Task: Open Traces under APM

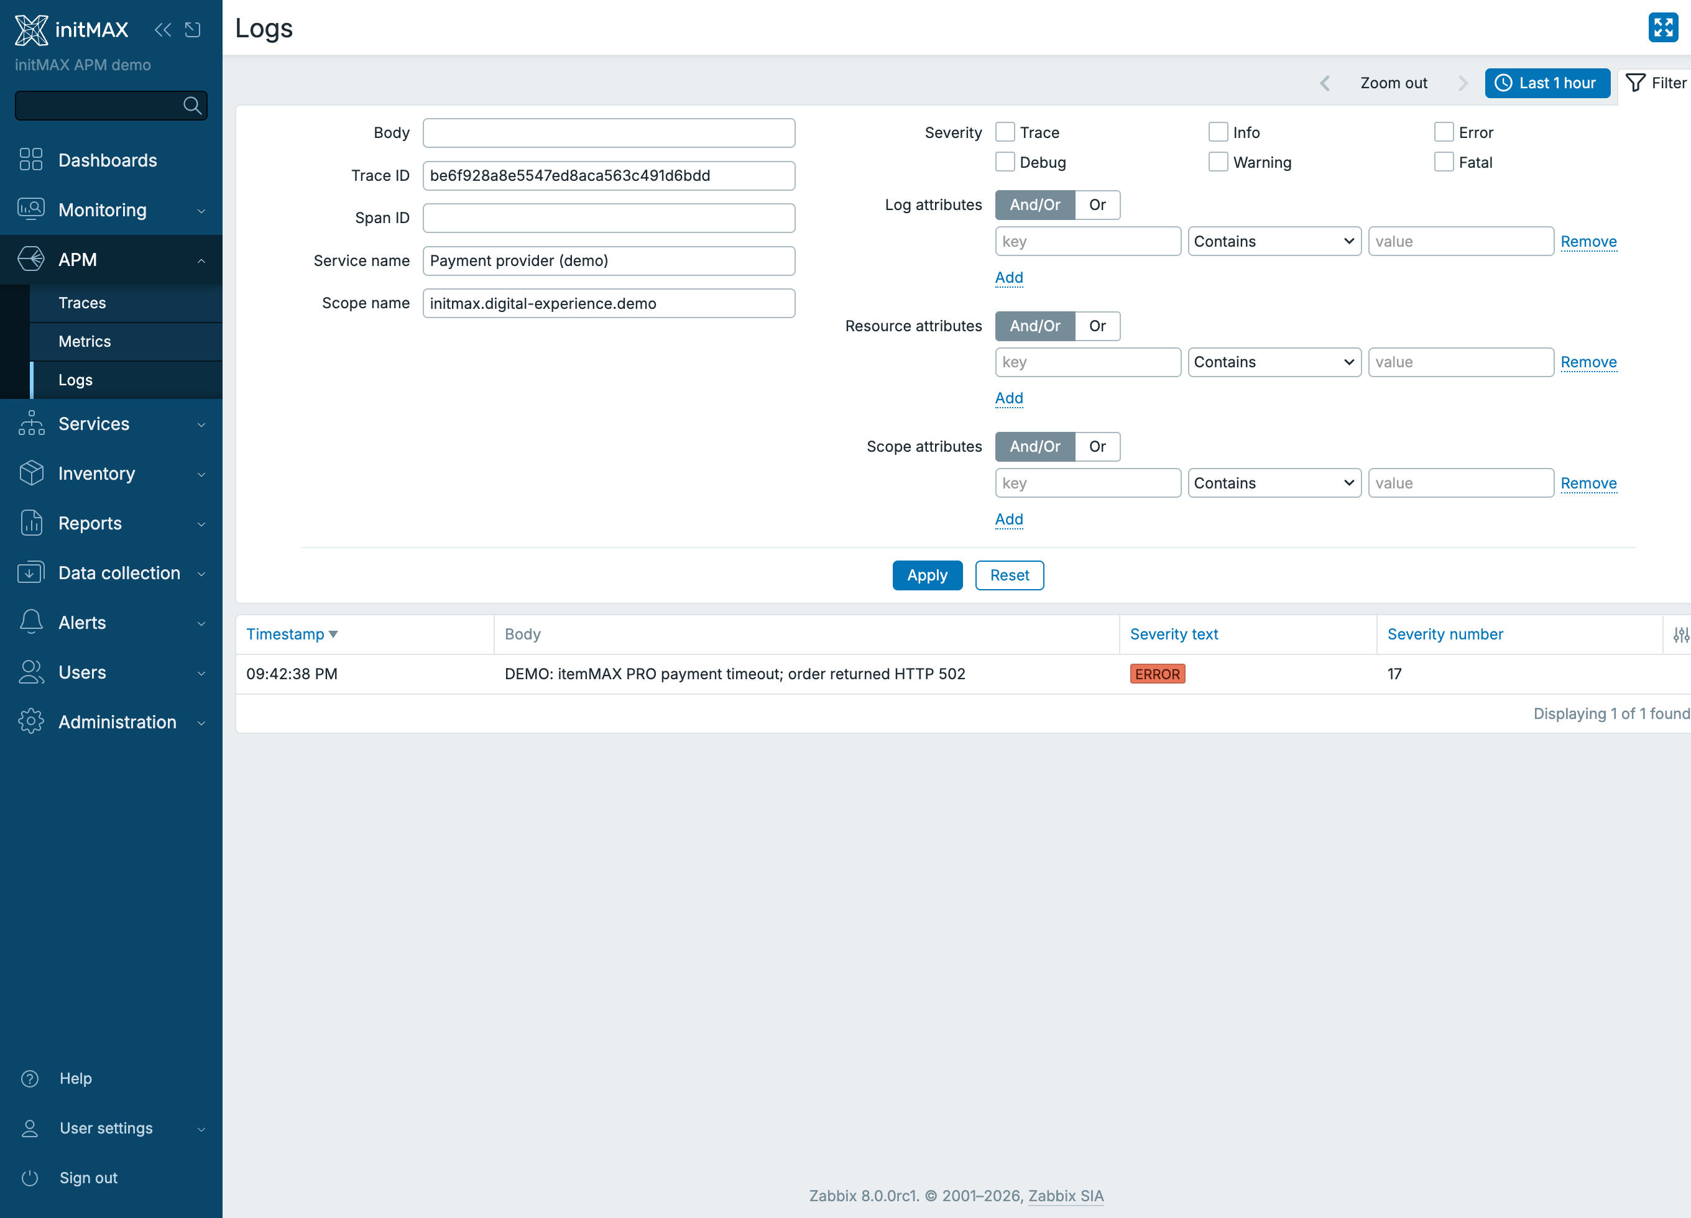Action: click(126, 303)
